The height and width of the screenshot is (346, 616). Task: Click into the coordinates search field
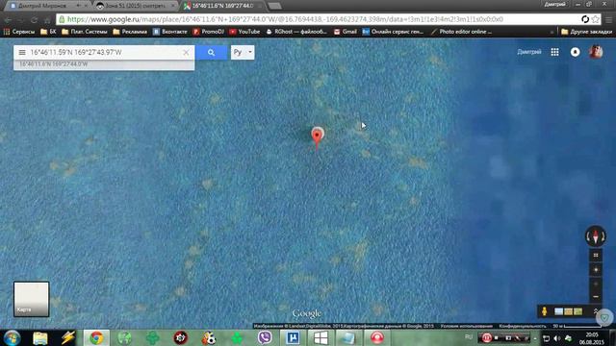104,52
